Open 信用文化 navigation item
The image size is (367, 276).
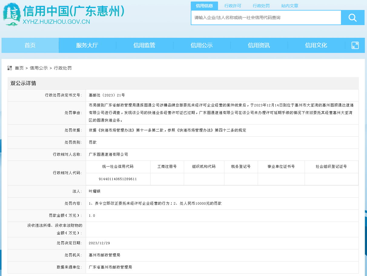click(316, 45)
